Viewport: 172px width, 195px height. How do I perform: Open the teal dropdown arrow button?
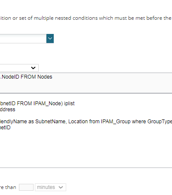[50, 39]
